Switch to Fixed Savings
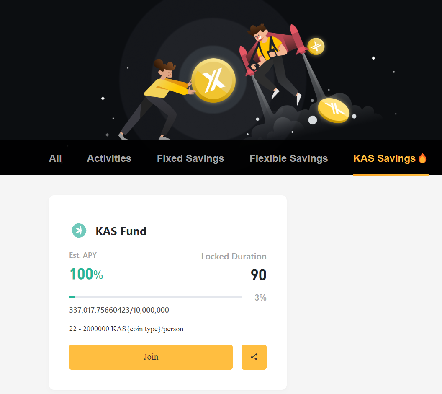This screenshot has height=394, width=442. pyautogui.click(x=190, y=158)
